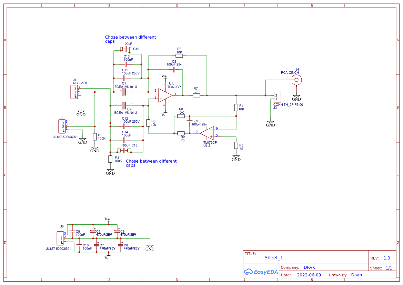Click the GND symbol below connector J4

pyautogui.click(x=296, y=95)
